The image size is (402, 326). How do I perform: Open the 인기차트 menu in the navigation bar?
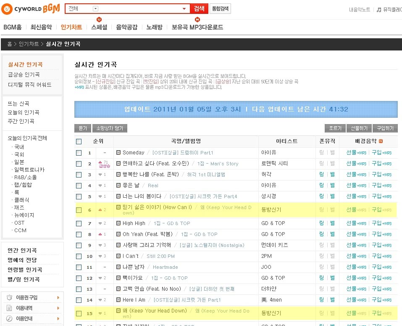click(71, 27)
